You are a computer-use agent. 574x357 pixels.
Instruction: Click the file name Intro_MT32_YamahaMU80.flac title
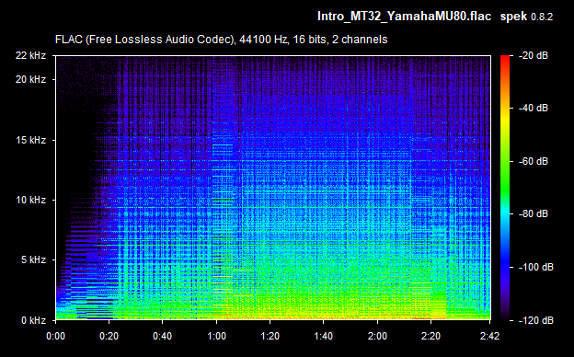pyautogui.click(x=404, y=17)
